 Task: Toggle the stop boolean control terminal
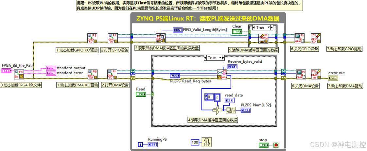264,145
